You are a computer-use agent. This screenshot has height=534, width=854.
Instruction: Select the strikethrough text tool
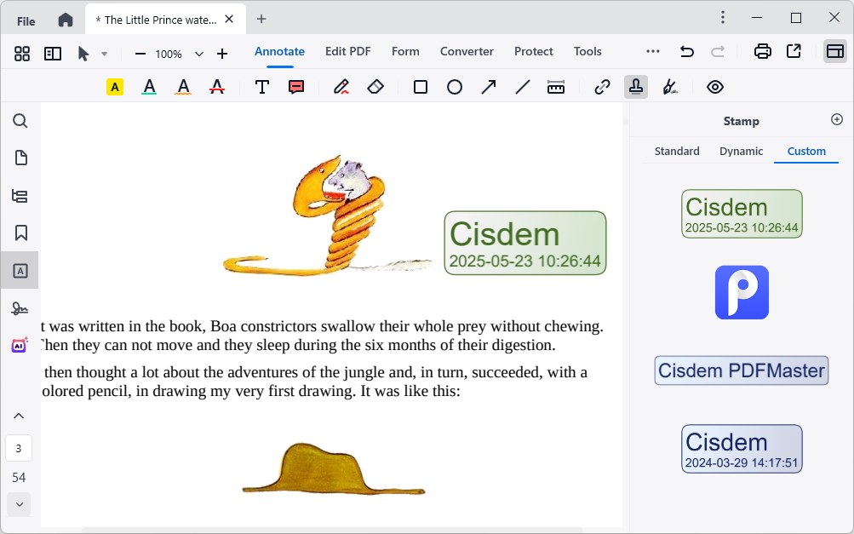click(x=216, y=86)
